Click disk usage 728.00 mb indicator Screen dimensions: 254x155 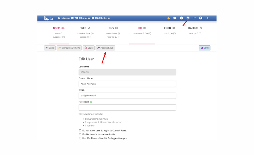[x=80, y=18]
